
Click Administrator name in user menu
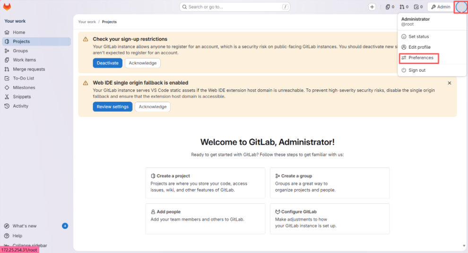416,19
